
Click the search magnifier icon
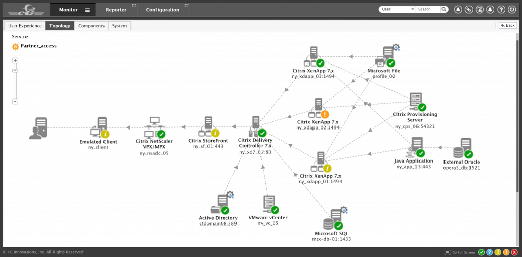pyautogui.click(x=445, y=9)
